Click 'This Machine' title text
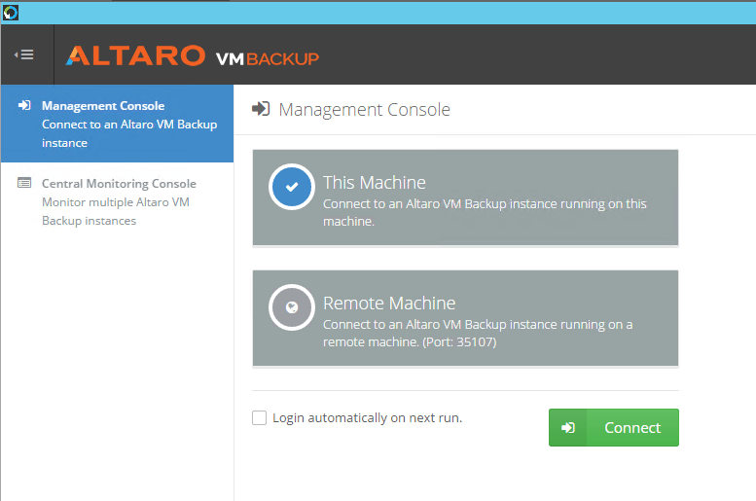 [x=375, y=183]
